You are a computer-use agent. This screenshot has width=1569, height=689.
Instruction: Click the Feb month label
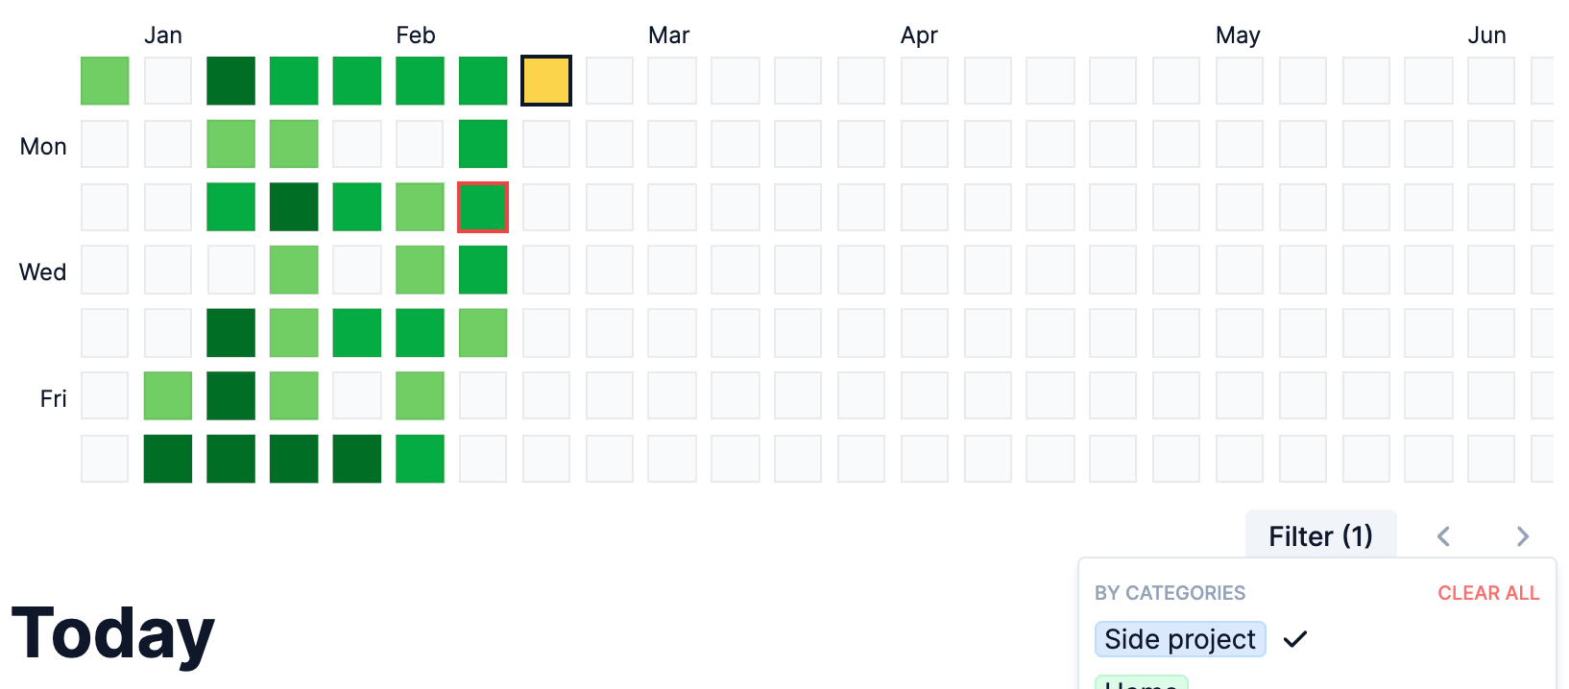point(416,36)
